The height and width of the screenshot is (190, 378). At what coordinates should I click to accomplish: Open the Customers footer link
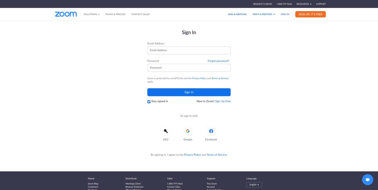(93, 187)
